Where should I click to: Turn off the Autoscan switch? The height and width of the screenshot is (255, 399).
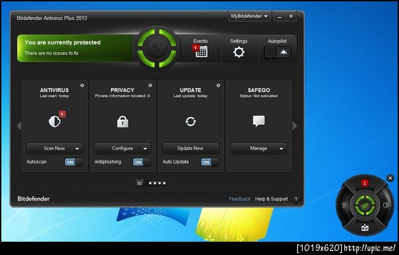74,162
